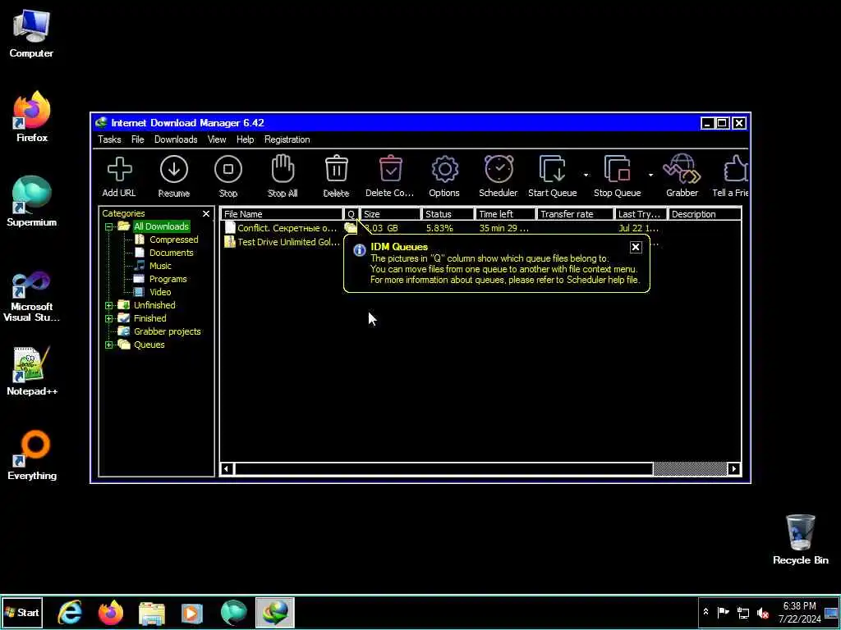841x630 pixels.
Task: Select the Compressed category
Action: pos(174,240)
